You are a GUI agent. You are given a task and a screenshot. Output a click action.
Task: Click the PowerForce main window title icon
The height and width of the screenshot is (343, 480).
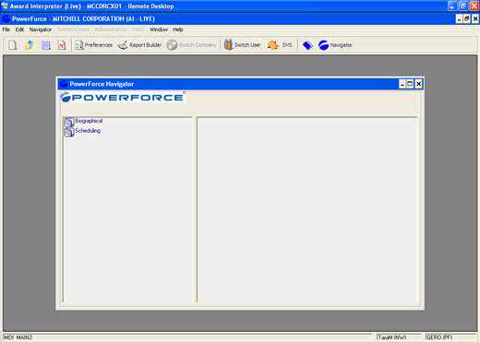[6, 19]
